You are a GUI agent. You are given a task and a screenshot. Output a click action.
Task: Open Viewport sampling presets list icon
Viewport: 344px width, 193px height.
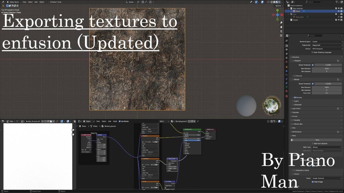338,61
